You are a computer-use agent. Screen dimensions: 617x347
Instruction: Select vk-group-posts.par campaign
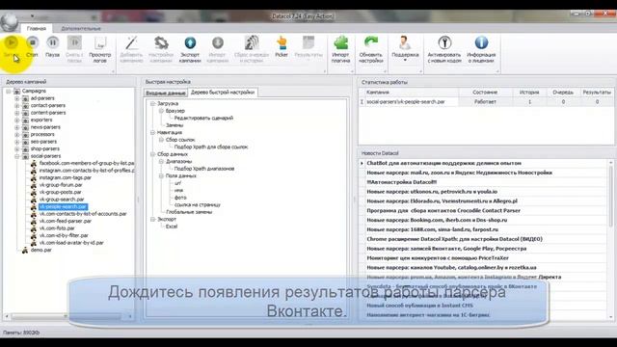pyautogui.click(x=60, y=192)
